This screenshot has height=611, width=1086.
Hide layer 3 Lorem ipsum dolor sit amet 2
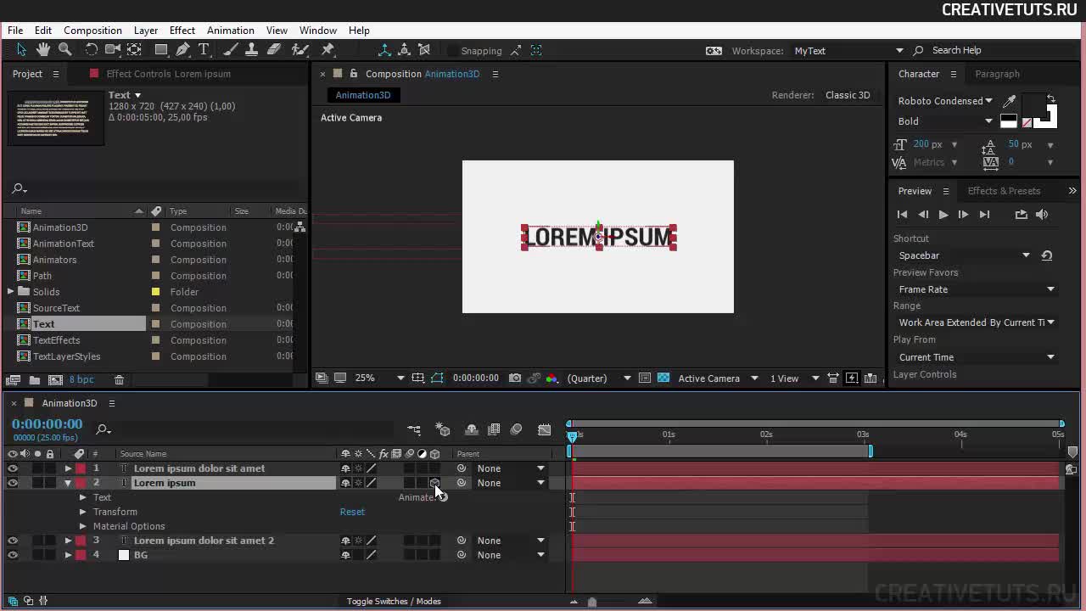point(13,541)
